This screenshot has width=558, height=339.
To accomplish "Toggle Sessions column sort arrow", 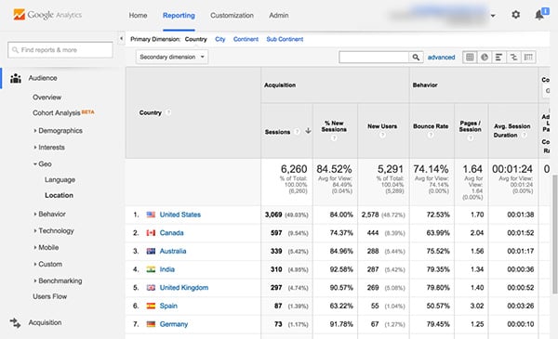I will tap(308, 131).
